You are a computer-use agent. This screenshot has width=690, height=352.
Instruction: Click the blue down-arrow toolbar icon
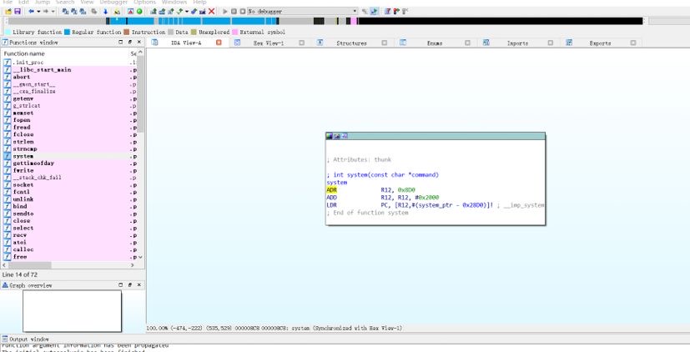pyautogui.click(x=106, y=12)
